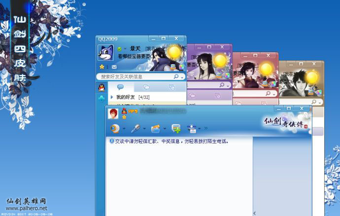Send a file with the folder icon
340x216 pixels.
pos(156,129)
